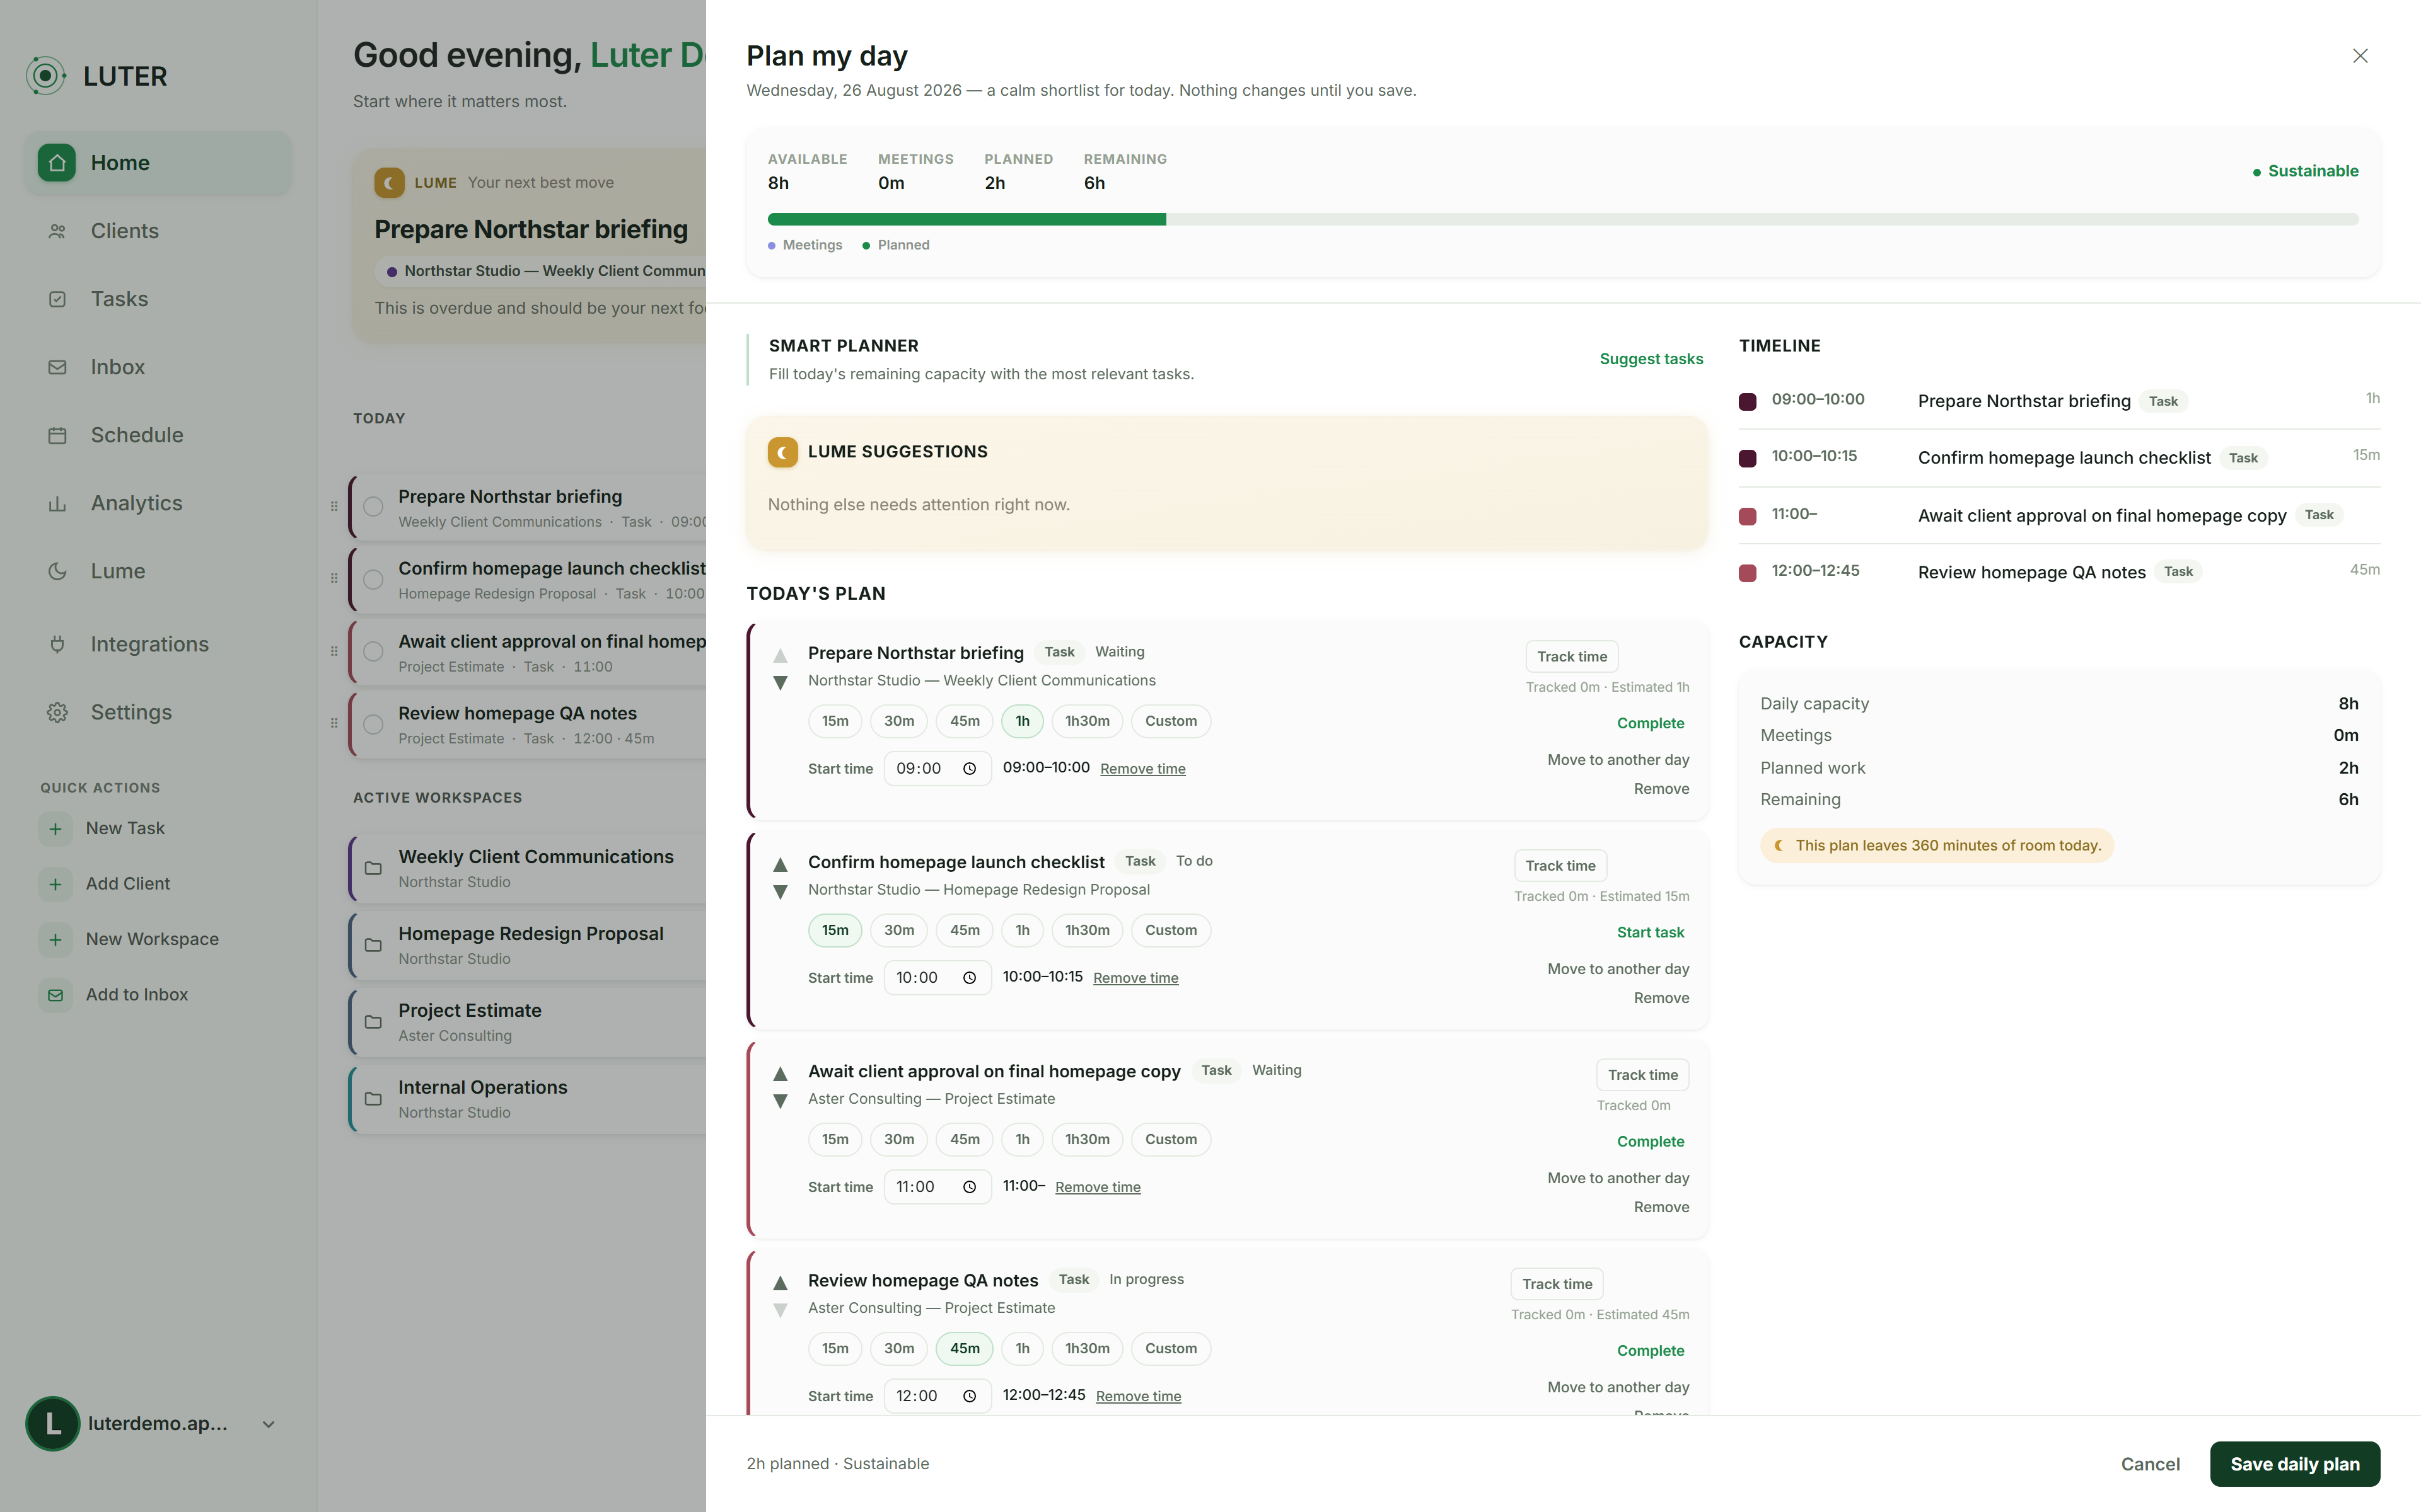Remove time from Await client approval task
2421x1512 pixels.
click(x=1098, y=1187)
